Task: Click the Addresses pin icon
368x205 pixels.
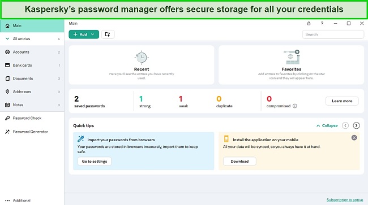Action: coord(7,91)
